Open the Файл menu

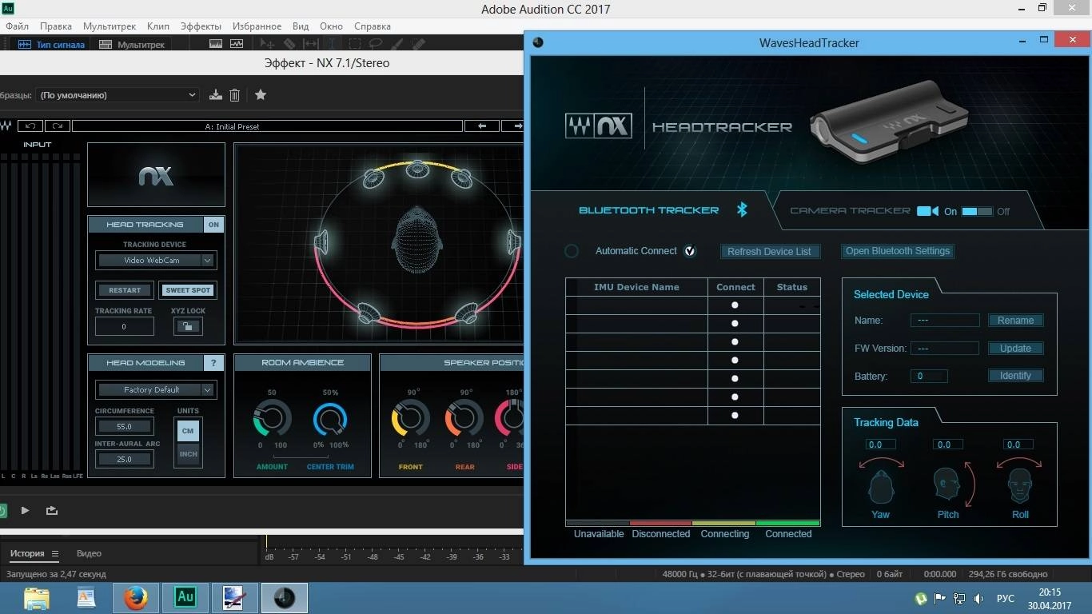[17, 26]
